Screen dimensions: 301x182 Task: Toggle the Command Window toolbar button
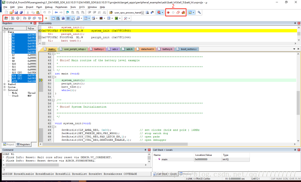53,18
